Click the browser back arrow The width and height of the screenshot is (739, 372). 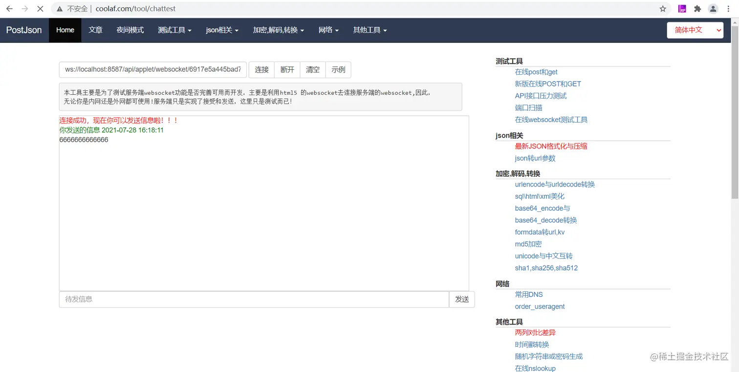(9, 9)
